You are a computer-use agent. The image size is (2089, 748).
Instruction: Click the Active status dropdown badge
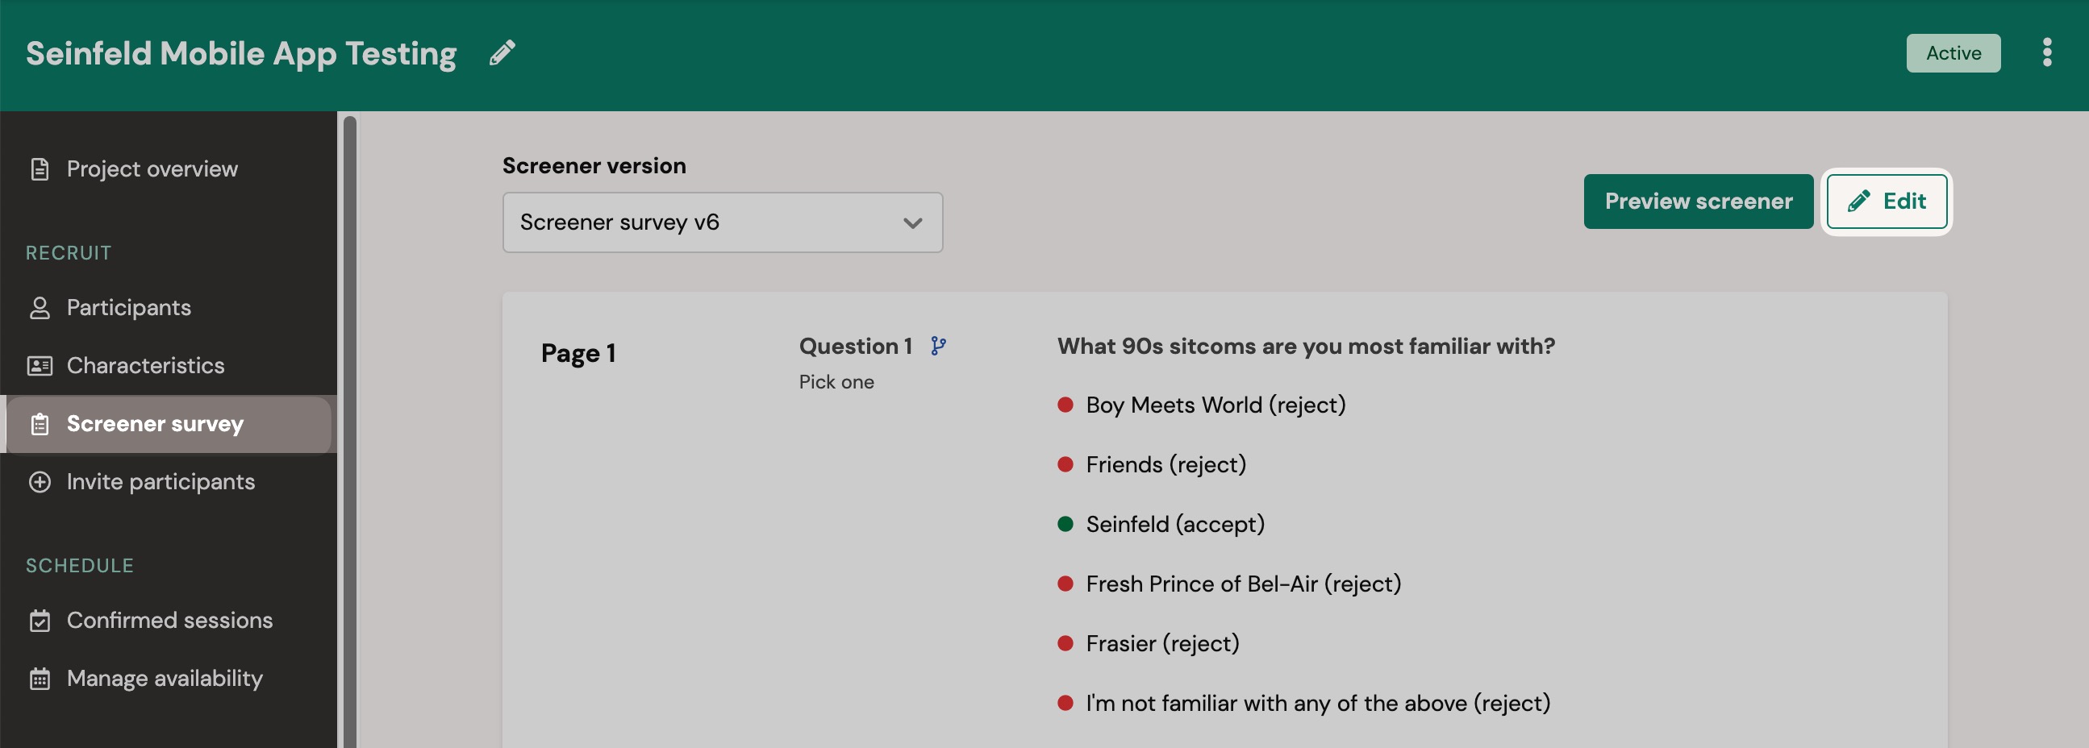pos(1953,52)
